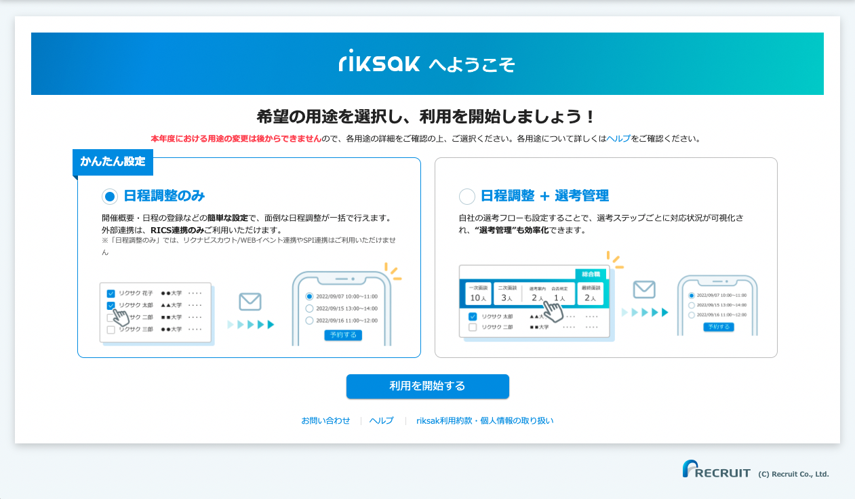Select the 日程調整のみ radio button
The image size is (855, 499).
tap(110, 197)
